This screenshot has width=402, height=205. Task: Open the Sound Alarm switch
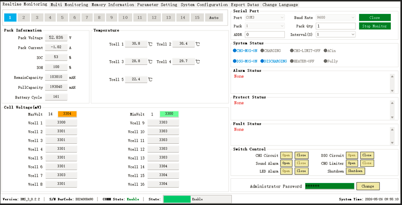[286, 163]
